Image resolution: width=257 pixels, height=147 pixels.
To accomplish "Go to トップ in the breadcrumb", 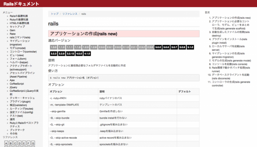I will click(55, 14).
